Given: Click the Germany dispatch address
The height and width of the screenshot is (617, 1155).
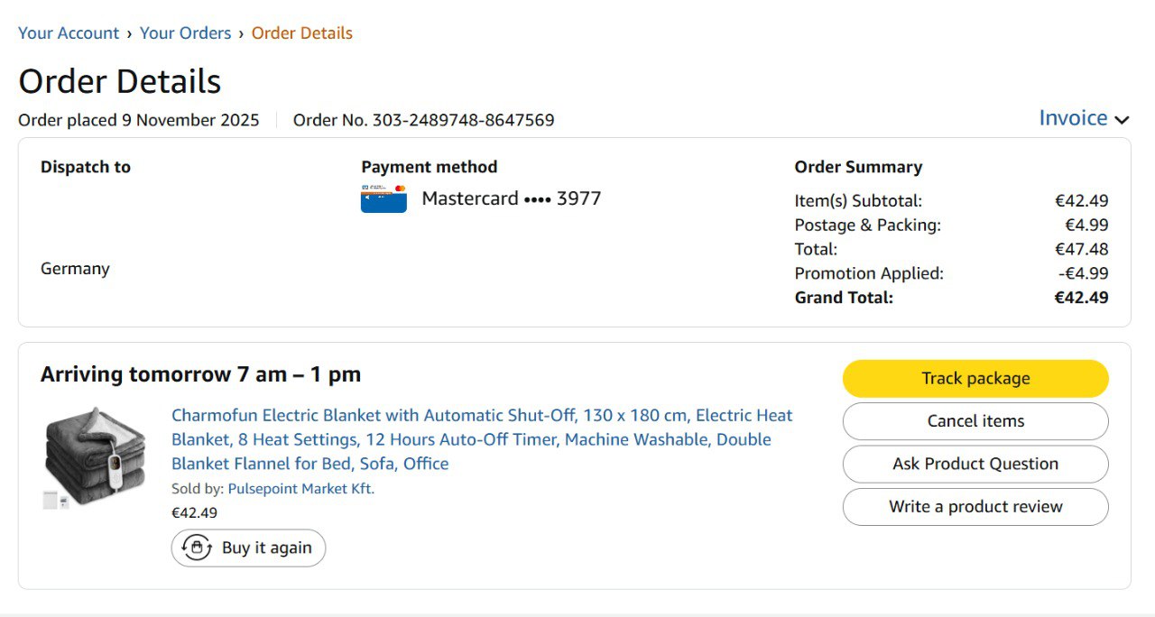Looking at the screenshot, I should pos(75,269).
